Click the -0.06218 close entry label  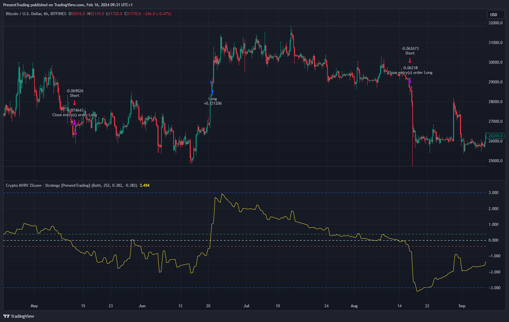click(410, 68)
